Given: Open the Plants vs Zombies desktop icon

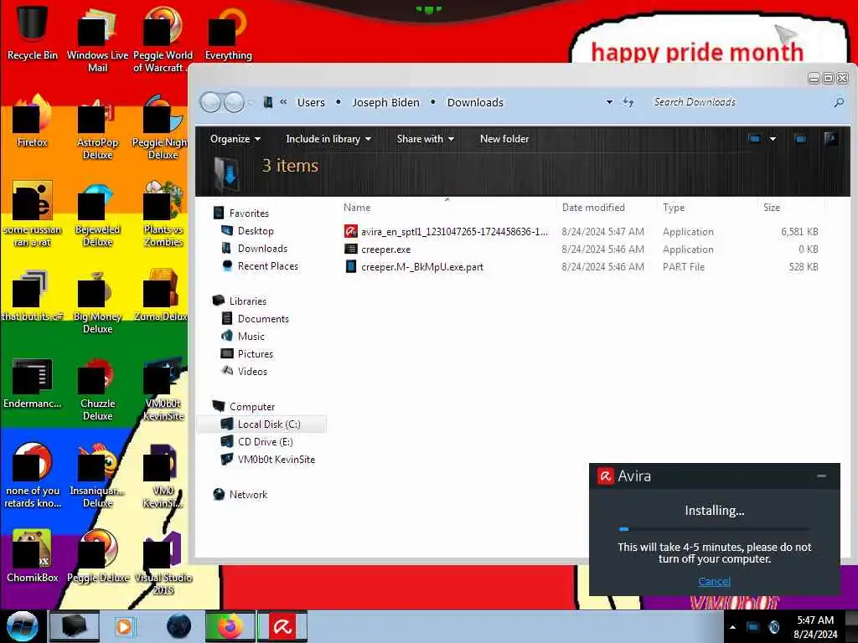Looking at the screenshot, I should point(163,214).
